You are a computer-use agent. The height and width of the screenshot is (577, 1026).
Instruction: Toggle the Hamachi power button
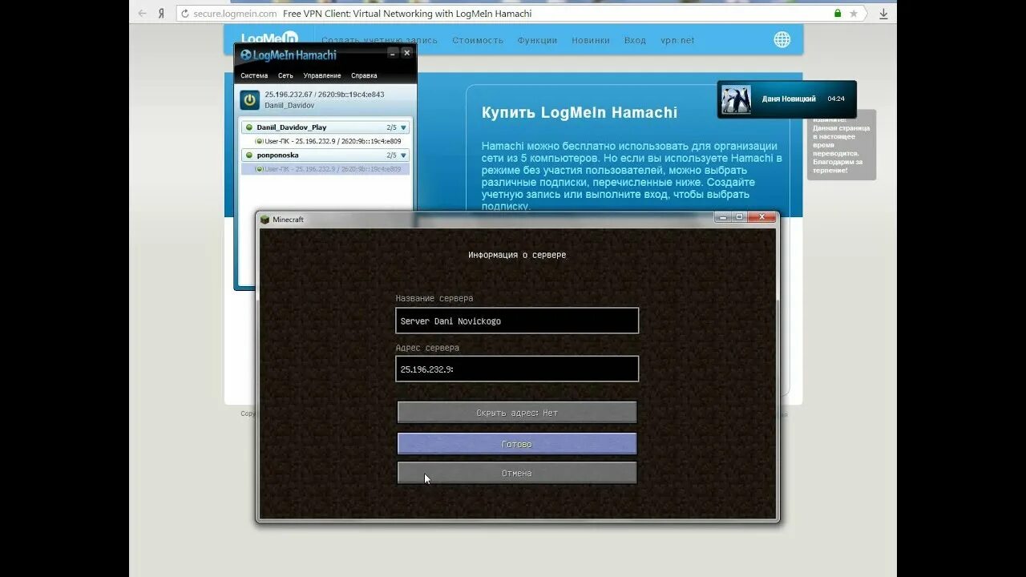249,99
